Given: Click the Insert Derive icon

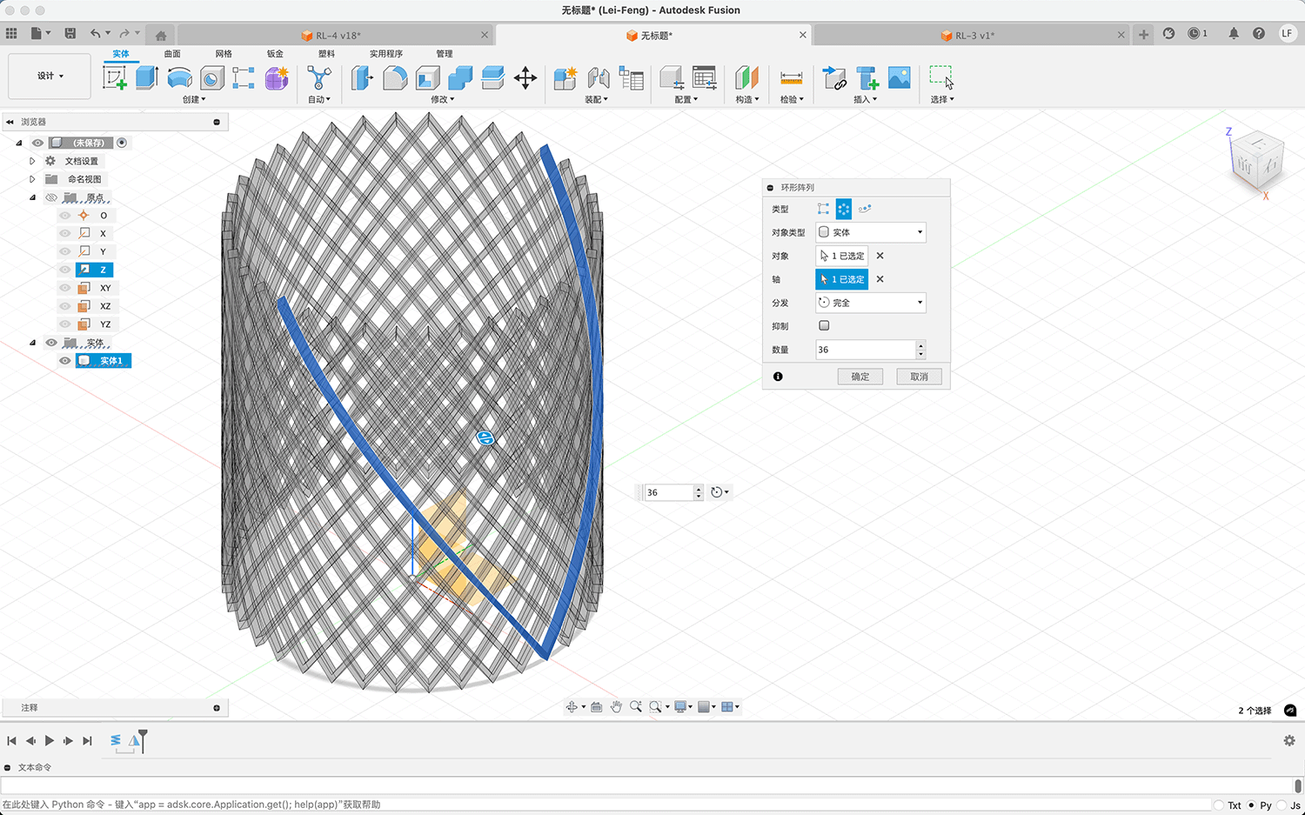Looking at the screenshot, I should coord(834,78).
